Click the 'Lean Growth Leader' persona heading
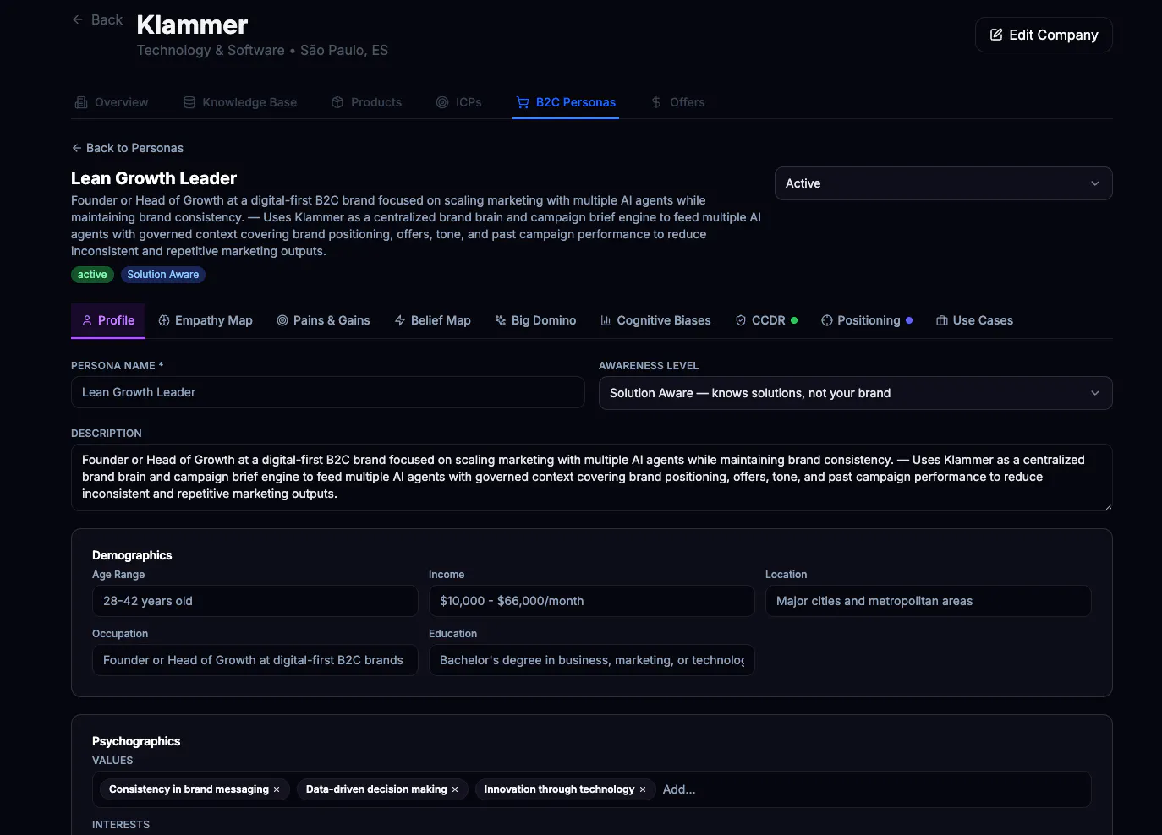Viewport: 1162px width, 835px height. click(154, 178)
